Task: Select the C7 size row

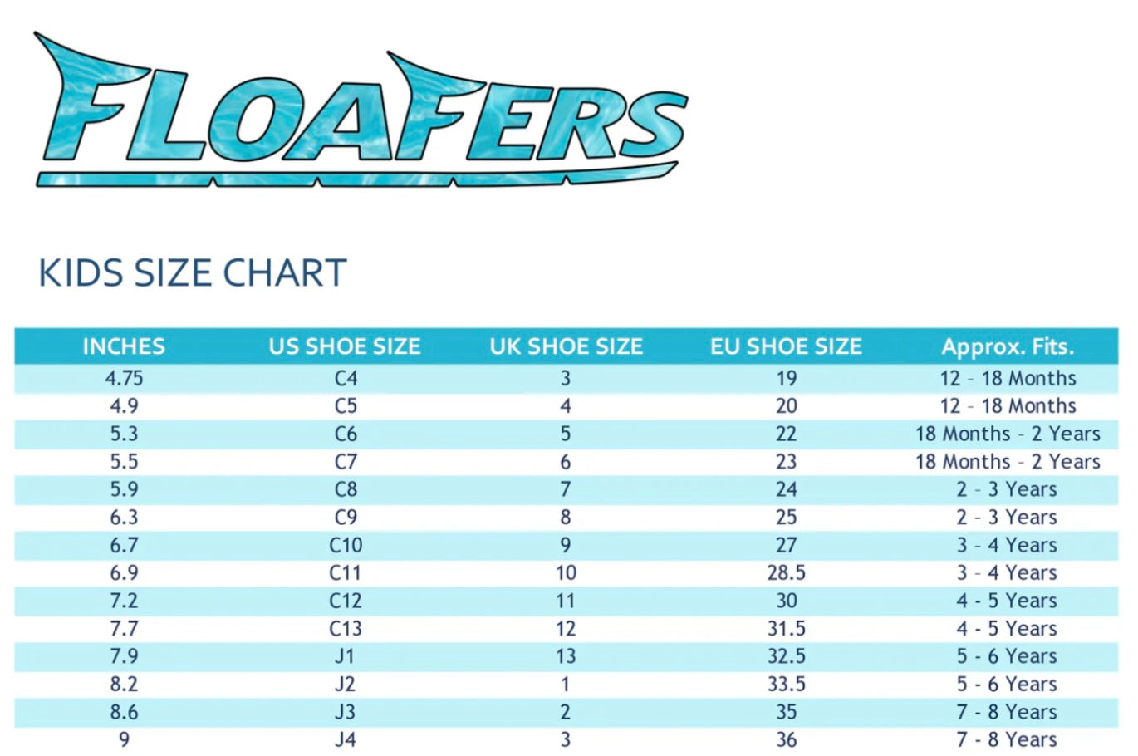Action: click(346, 462)
